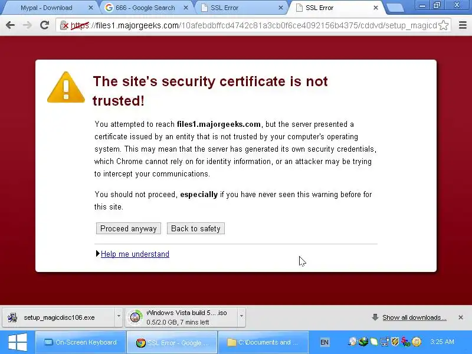
Task: Click the setup_magicdisc106.exe download item
Action: (59, 317)
